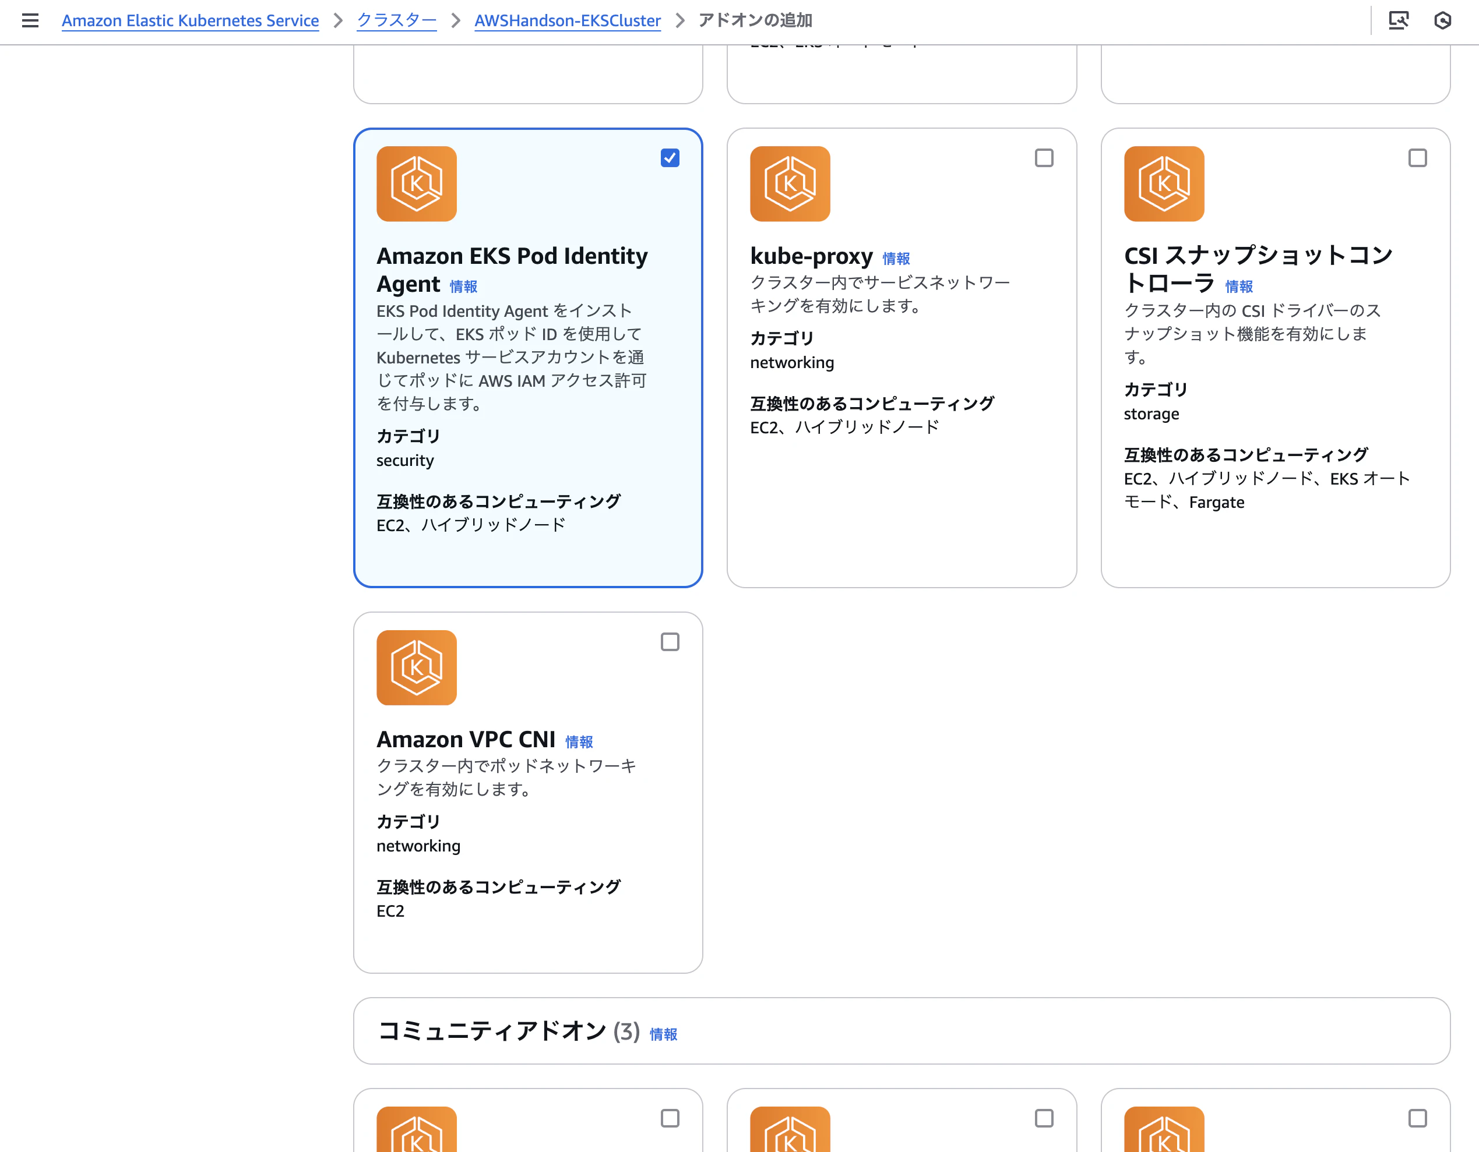Click the third community add-on icon
Image resolution: width=1479 pixels, height=1152 pixels.
1163,1129
